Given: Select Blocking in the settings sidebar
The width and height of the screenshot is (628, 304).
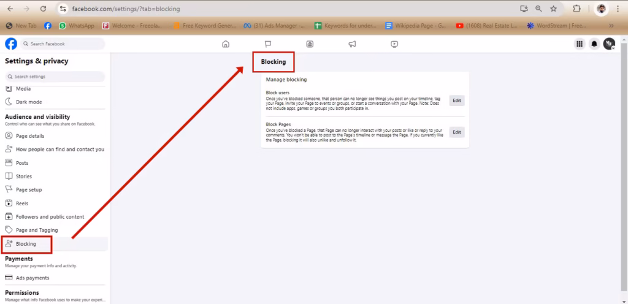Looking at the screenshot, I should 55,244.
